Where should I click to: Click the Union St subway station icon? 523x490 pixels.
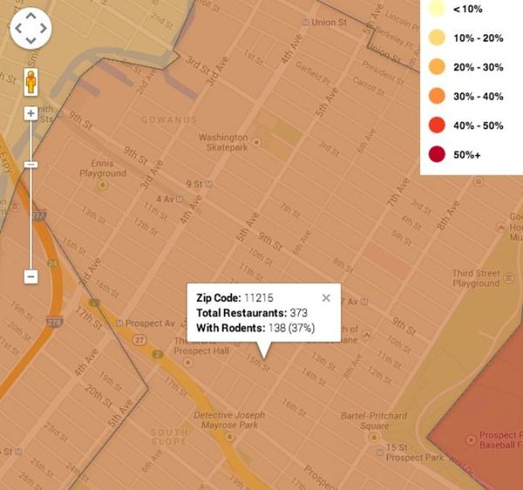pos(305,22)
